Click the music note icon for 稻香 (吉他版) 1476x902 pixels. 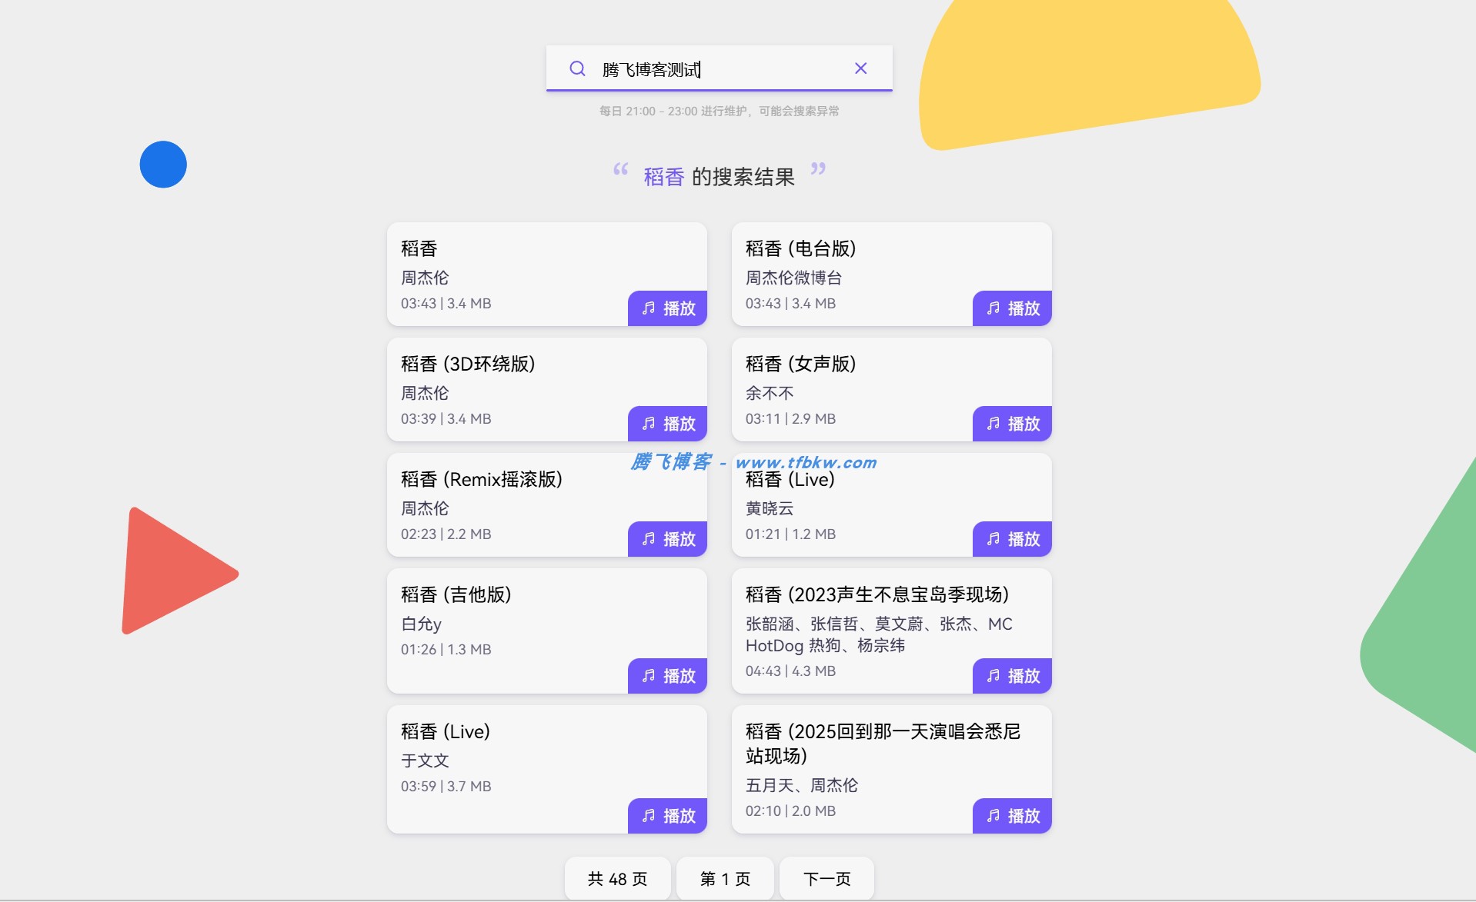[647, 676]
